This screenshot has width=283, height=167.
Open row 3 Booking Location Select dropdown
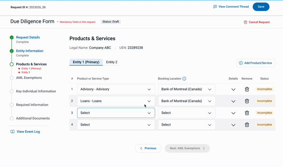186,113
